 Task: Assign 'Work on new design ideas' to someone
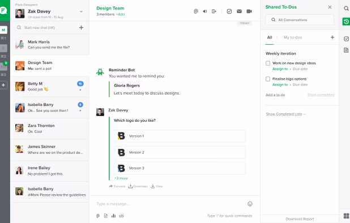[x=280, y=69]
